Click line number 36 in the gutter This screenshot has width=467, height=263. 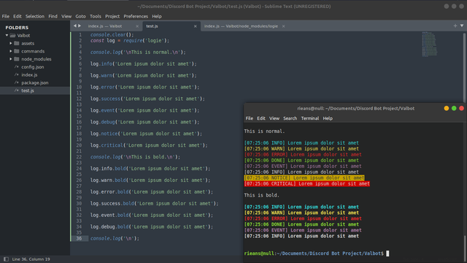(x=79, y=238)
